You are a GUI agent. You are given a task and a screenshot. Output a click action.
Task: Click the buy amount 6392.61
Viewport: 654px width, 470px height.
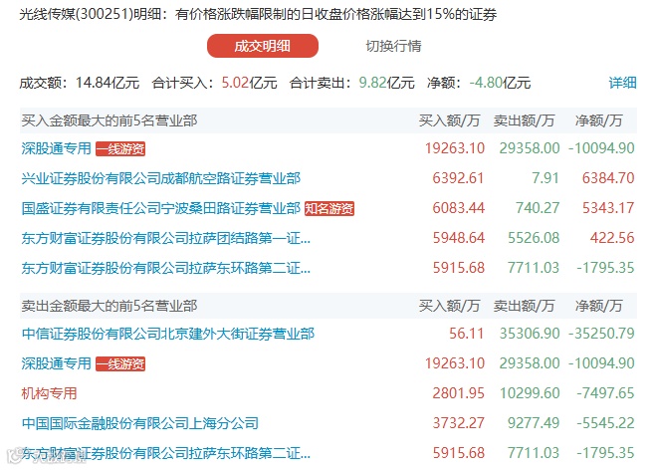(458, 178)
